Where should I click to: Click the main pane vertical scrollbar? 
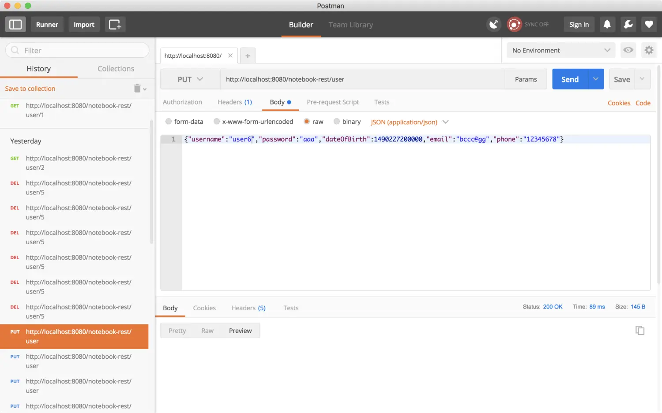pos(659,175)
